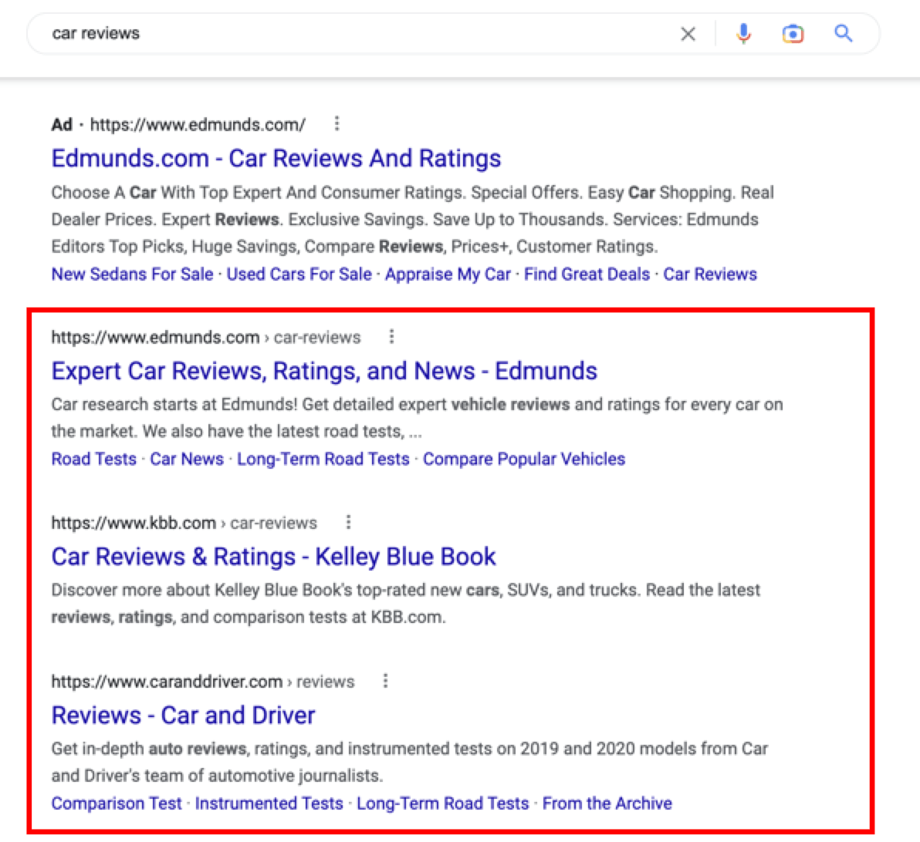The width and height of the screenshot is (920, 842).
Task: Open 'Reviews - Car and Driver' result
Action: point(183,716)
